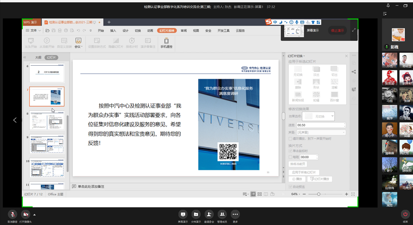Open the 效果选项 dropdown
This screenshot has width=413, height=225.
click(x=318, y=116)
